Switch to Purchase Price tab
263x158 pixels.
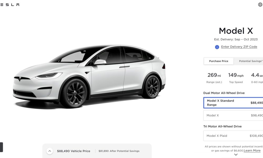(x=219, y=61)
